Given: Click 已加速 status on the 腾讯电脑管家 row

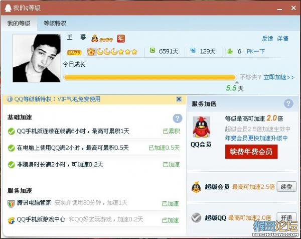Looking at the screenshot, I should point(171,204).
